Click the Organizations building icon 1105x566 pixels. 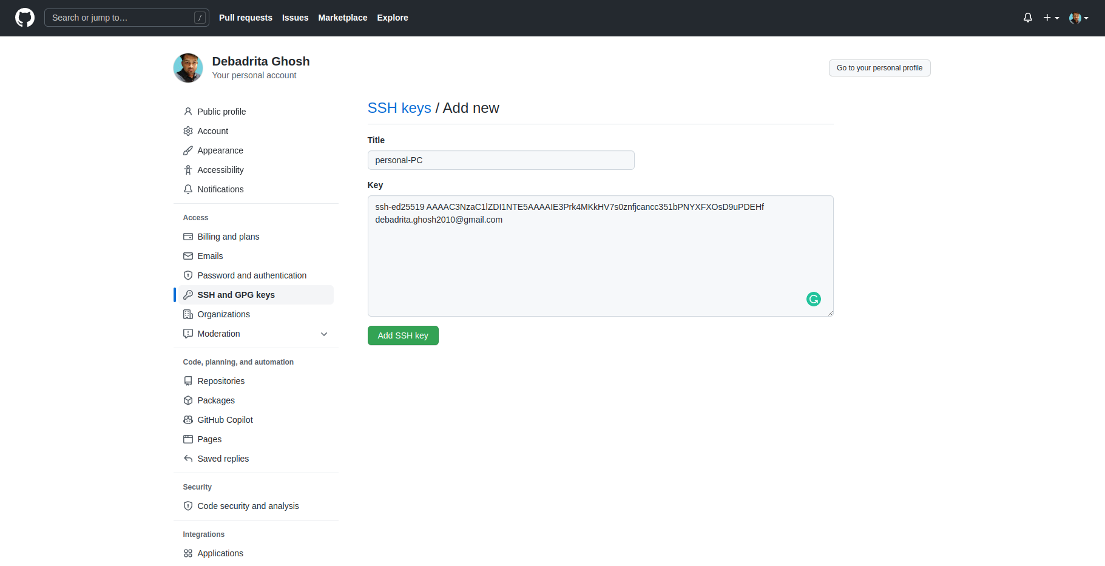(188, 314)
